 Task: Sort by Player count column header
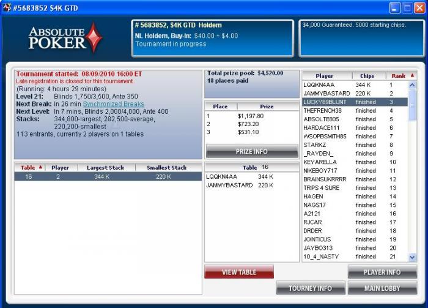pos(61,168)
